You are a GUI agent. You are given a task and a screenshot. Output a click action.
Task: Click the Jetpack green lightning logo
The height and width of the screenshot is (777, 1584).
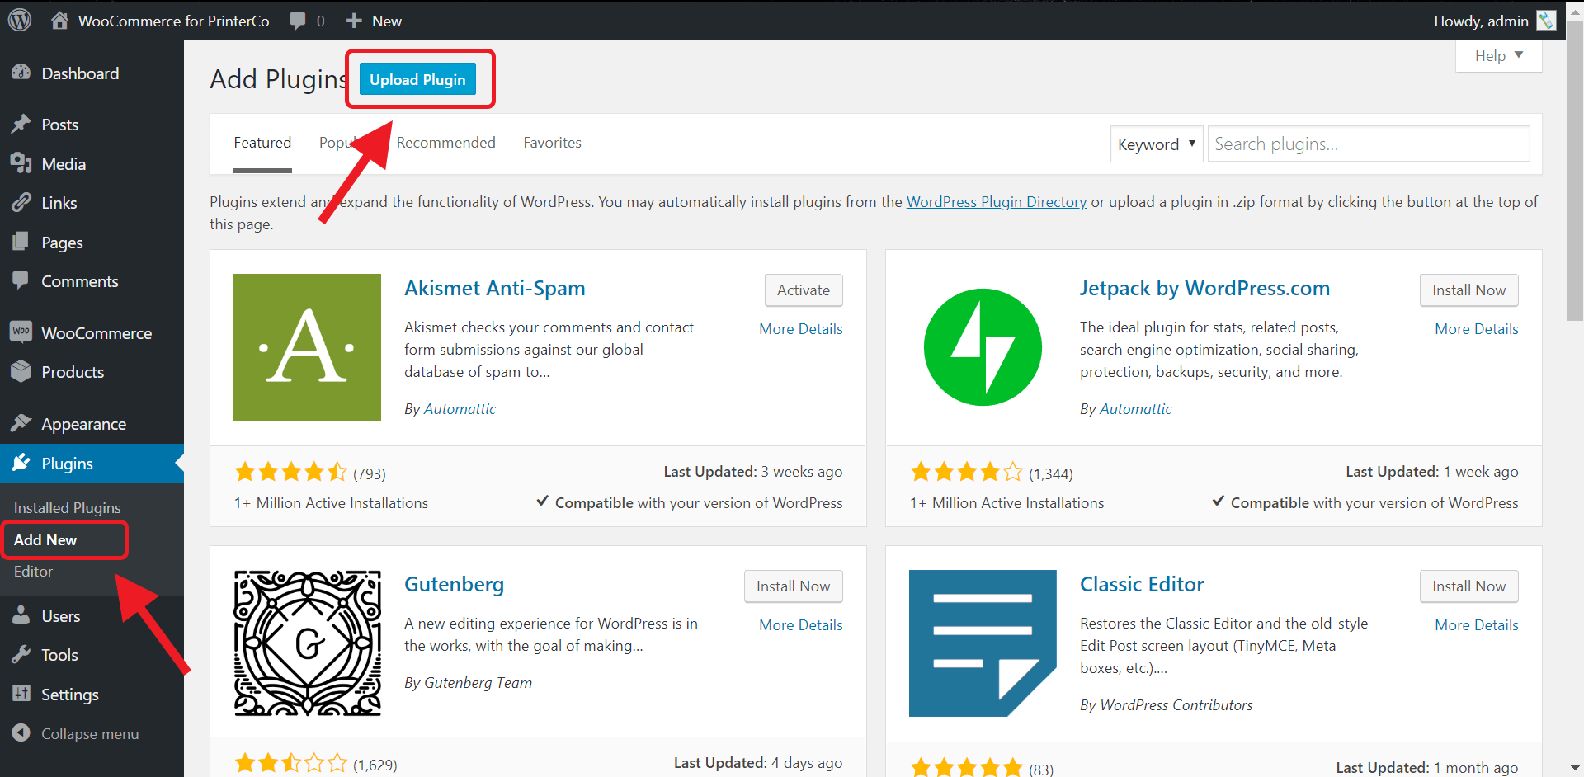click(983, 347)
